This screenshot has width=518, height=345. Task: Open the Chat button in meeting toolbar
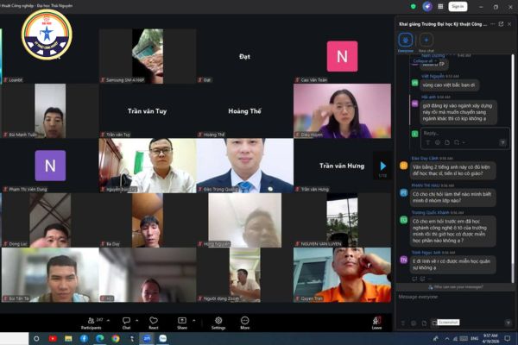point(126,323)
